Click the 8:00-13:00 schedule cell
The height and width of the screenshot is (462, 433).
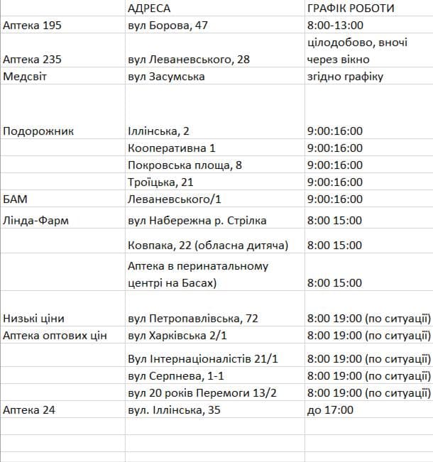pyautogui.click(x=368, y=25)
